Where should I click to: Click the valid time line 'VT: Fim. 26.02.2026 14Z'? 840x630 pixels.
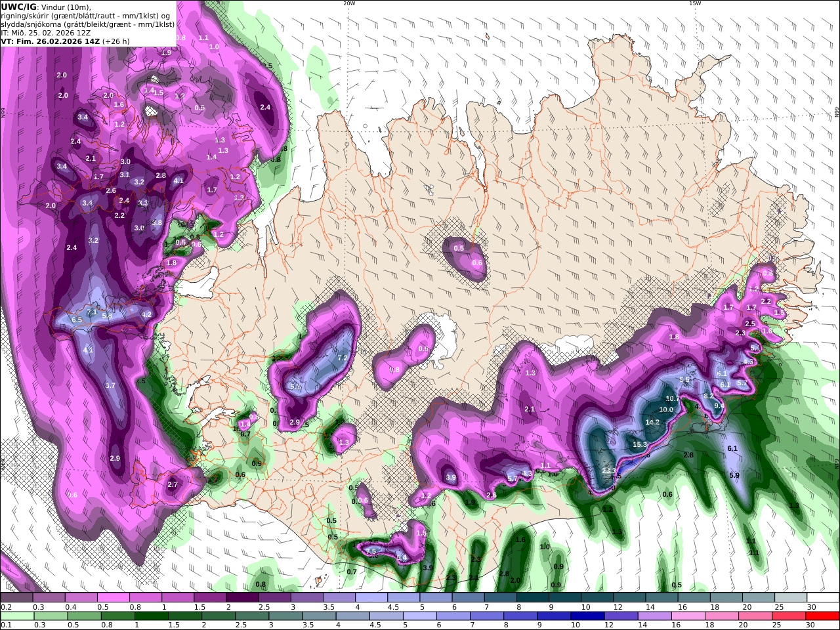49,41
